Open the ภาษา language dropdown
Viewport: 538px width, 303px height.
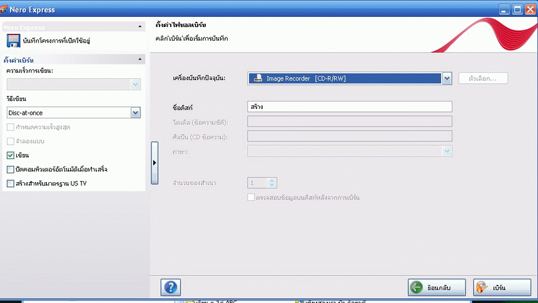click(447, 151)
